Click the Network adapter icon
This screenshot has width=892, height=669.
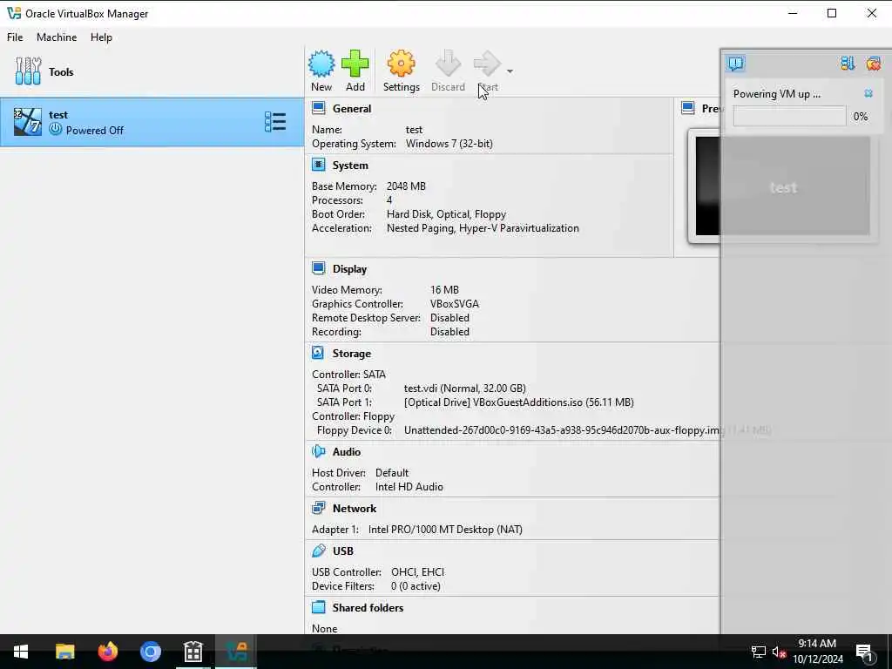[319, 508]
